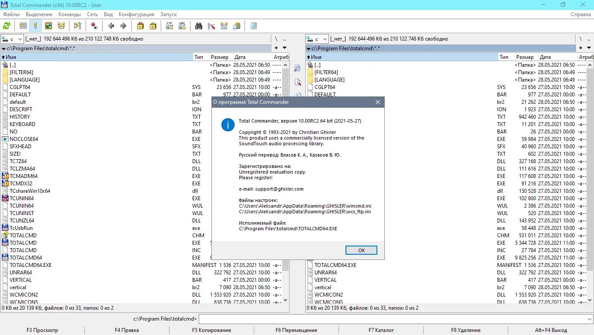Screen dimensions: 594x335
Task: Open the new URL connection icon
Action: pos(182,26)
